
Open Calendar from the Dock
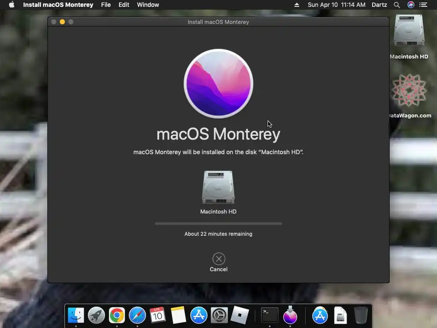click(158, 315)
